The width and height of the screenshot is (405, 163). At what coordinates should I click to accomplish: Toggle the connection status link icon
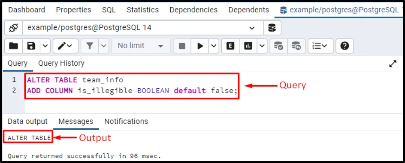[x=13, y=28]
